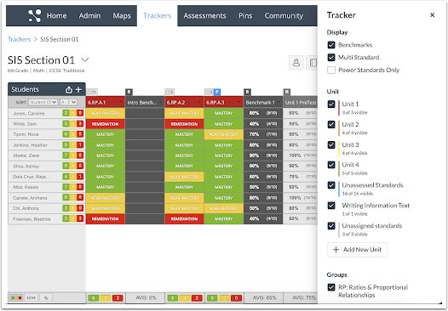Click the export students icon
Screen dimensions: 448x311
click(x=69, y=89)
